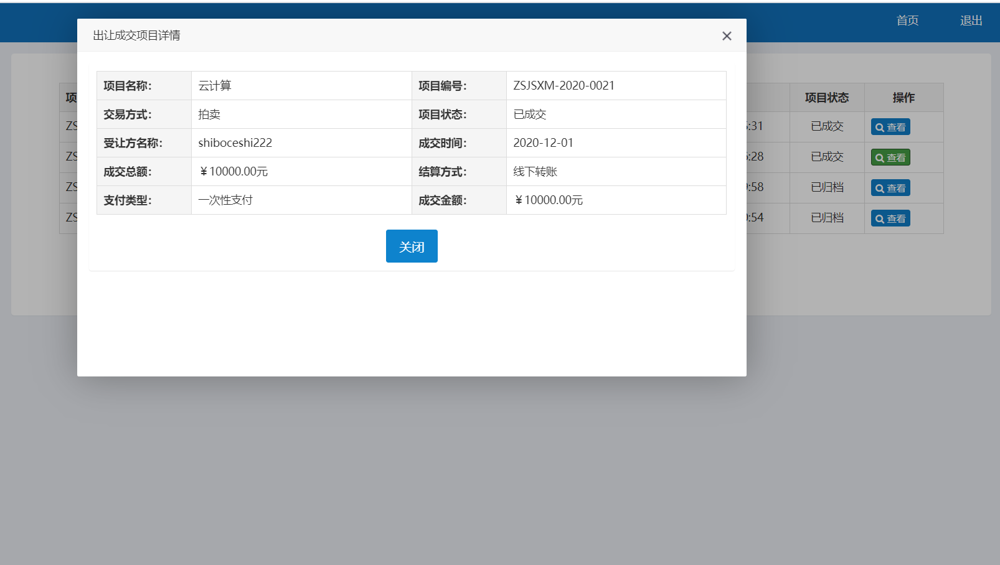Screen dimensions: 1000x565
Task: Click 已归档 status in the :58 row
Action: 827,187
